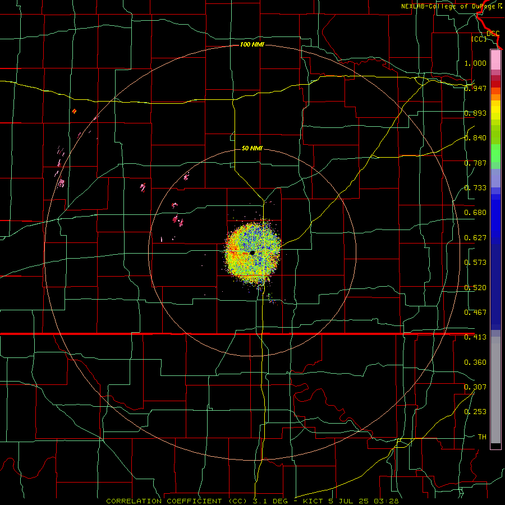Image resolution: width=505 pixels, height=505 pixels.
Task: Click the NEXLAB-College of DuPage label
Action: click(x=451, y=6)
